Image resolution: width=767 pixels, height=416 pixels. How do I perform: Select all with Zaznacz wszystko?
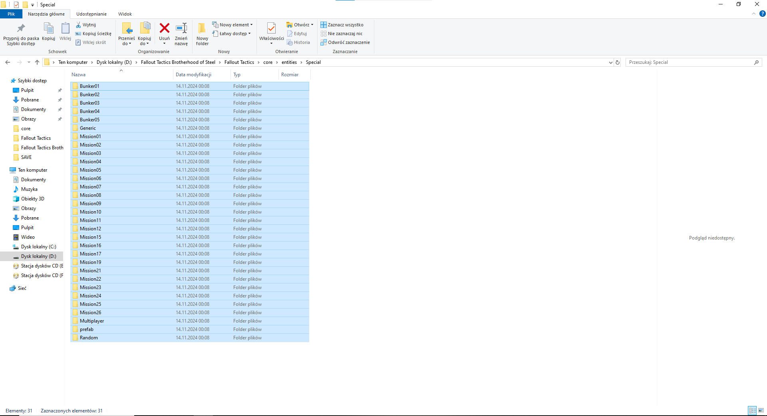(x=342, y=25)
